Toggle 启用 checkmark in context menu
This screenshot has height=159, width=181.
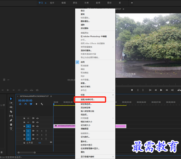78,62
